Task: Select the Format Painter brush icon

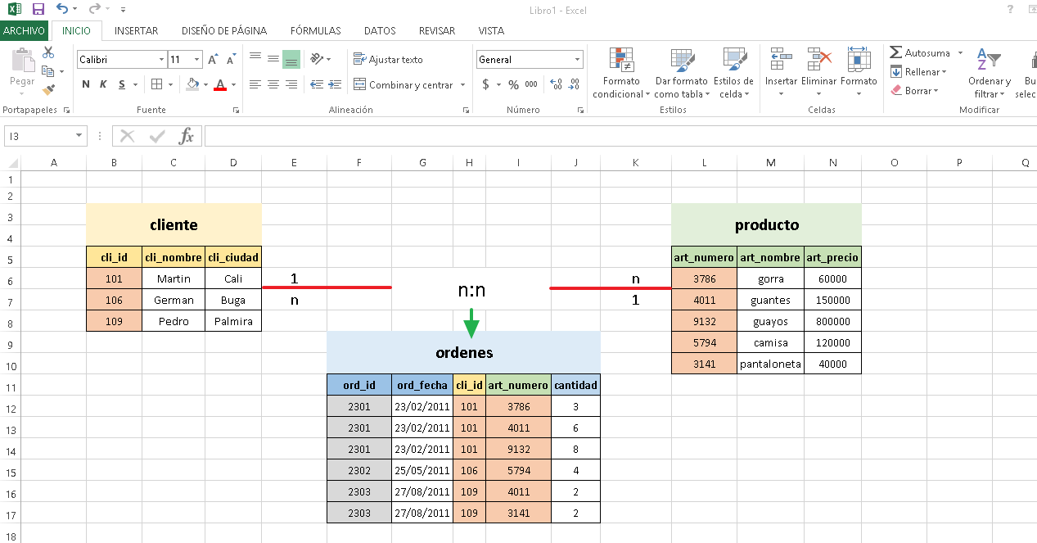Action: (48, 89)
